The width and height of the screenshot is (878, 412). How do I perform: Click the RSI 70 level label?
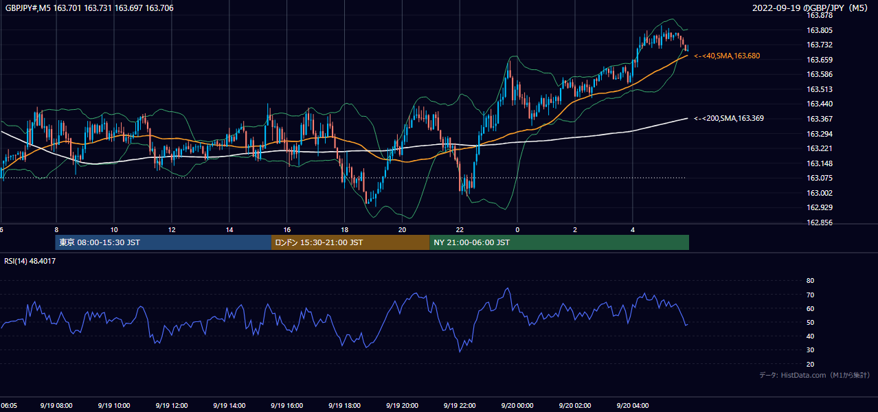(x=810, y=295)
